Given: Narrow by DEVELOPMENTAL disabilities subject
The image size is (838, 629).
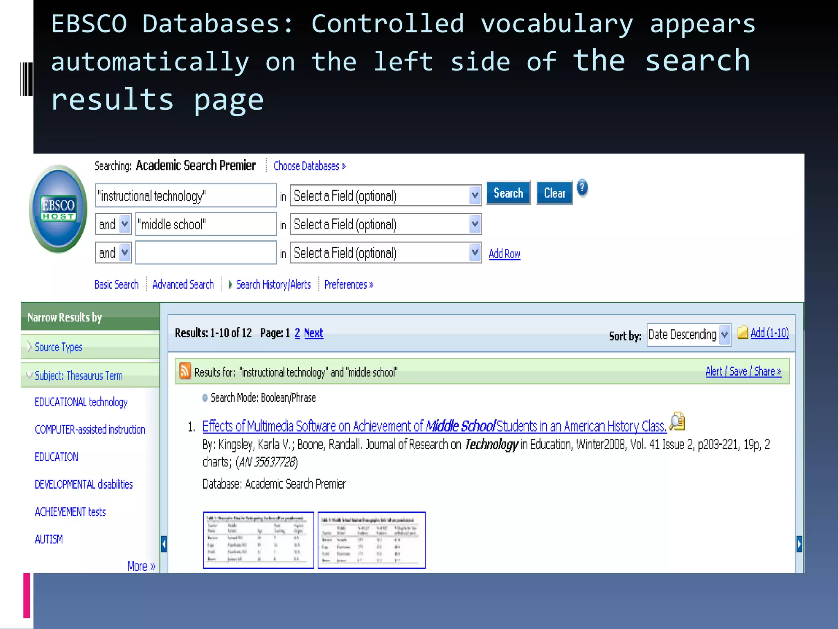Looking at the screenshot, I should (x=84, y=484).
